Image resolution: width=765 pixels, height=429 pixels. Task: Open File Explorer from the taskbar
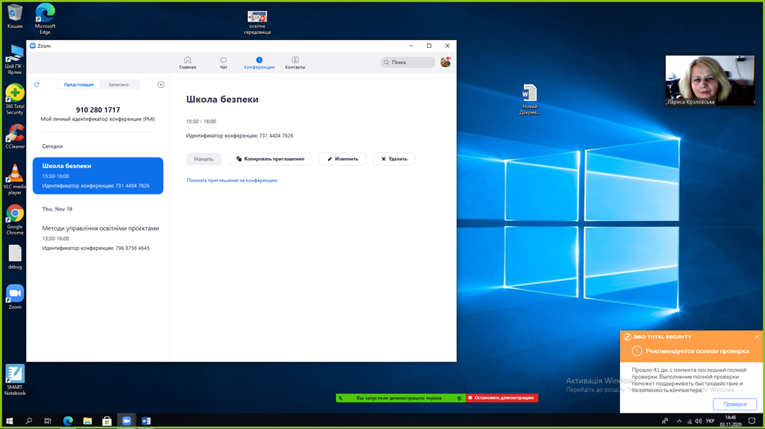tap(87, 421)
